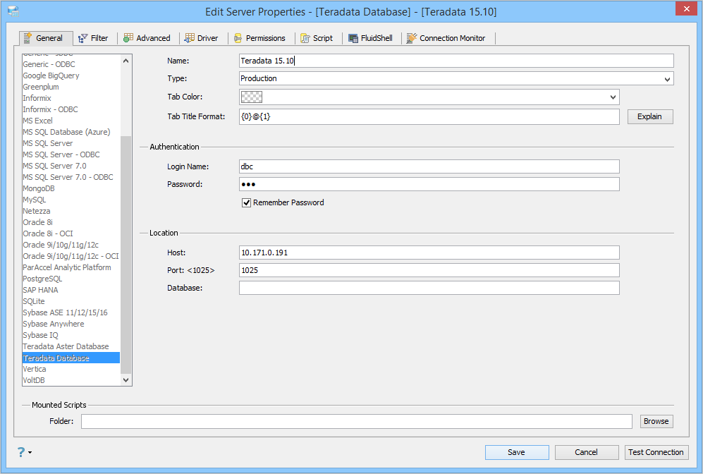The width and height of the screenshot is (703, 474).
Task: Select MongoDB in server list
Action: [x=71, y=188]
